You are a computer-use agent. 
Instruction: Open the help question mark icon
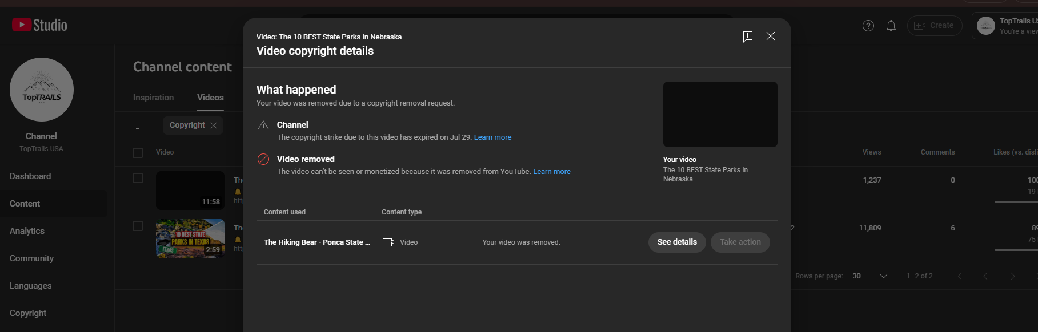point(868,26)
